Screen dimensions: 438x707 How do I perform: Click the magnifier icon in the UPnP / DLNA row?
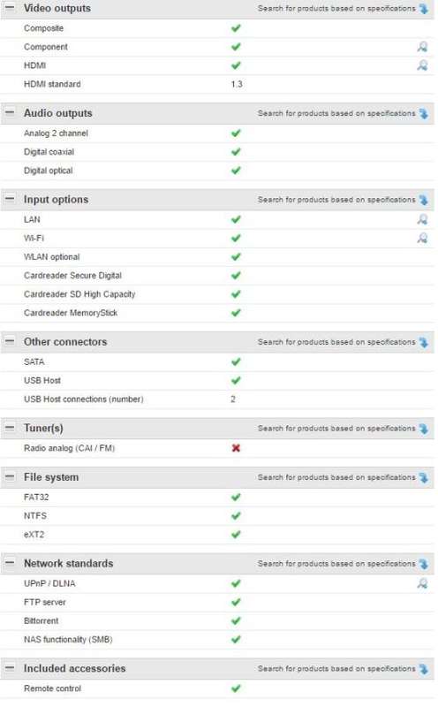422,583
